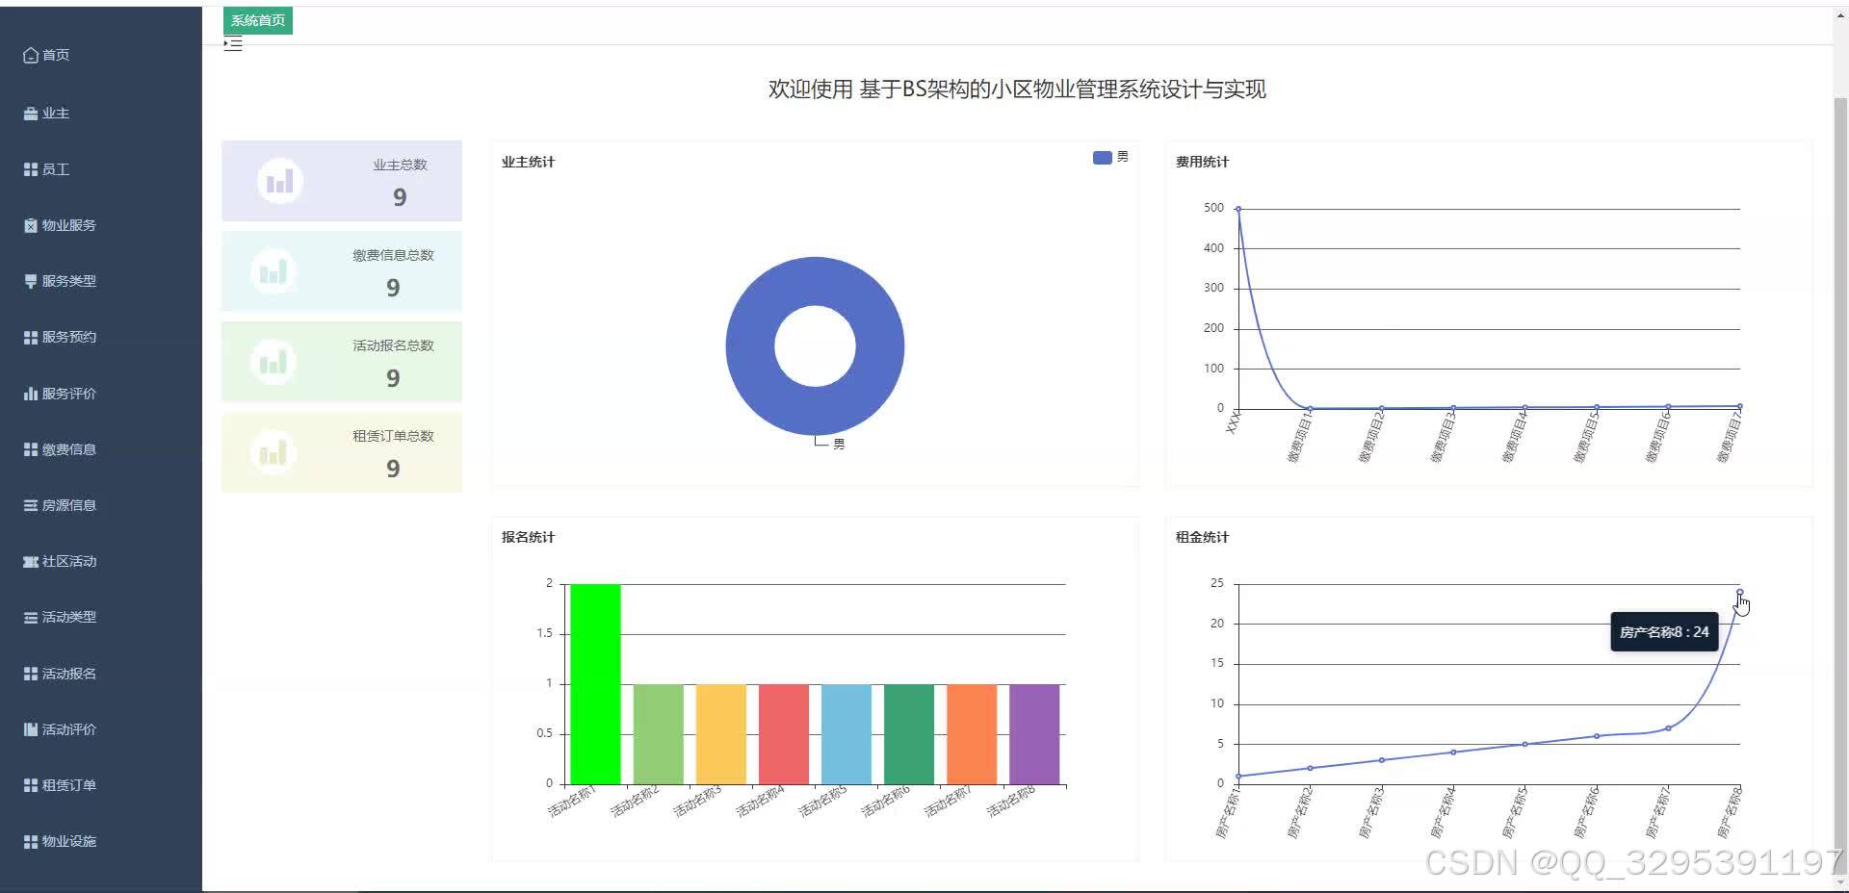Toggle the sidebar collapse hamburger control
This screenshot has height=893, width=1849.
232,43
